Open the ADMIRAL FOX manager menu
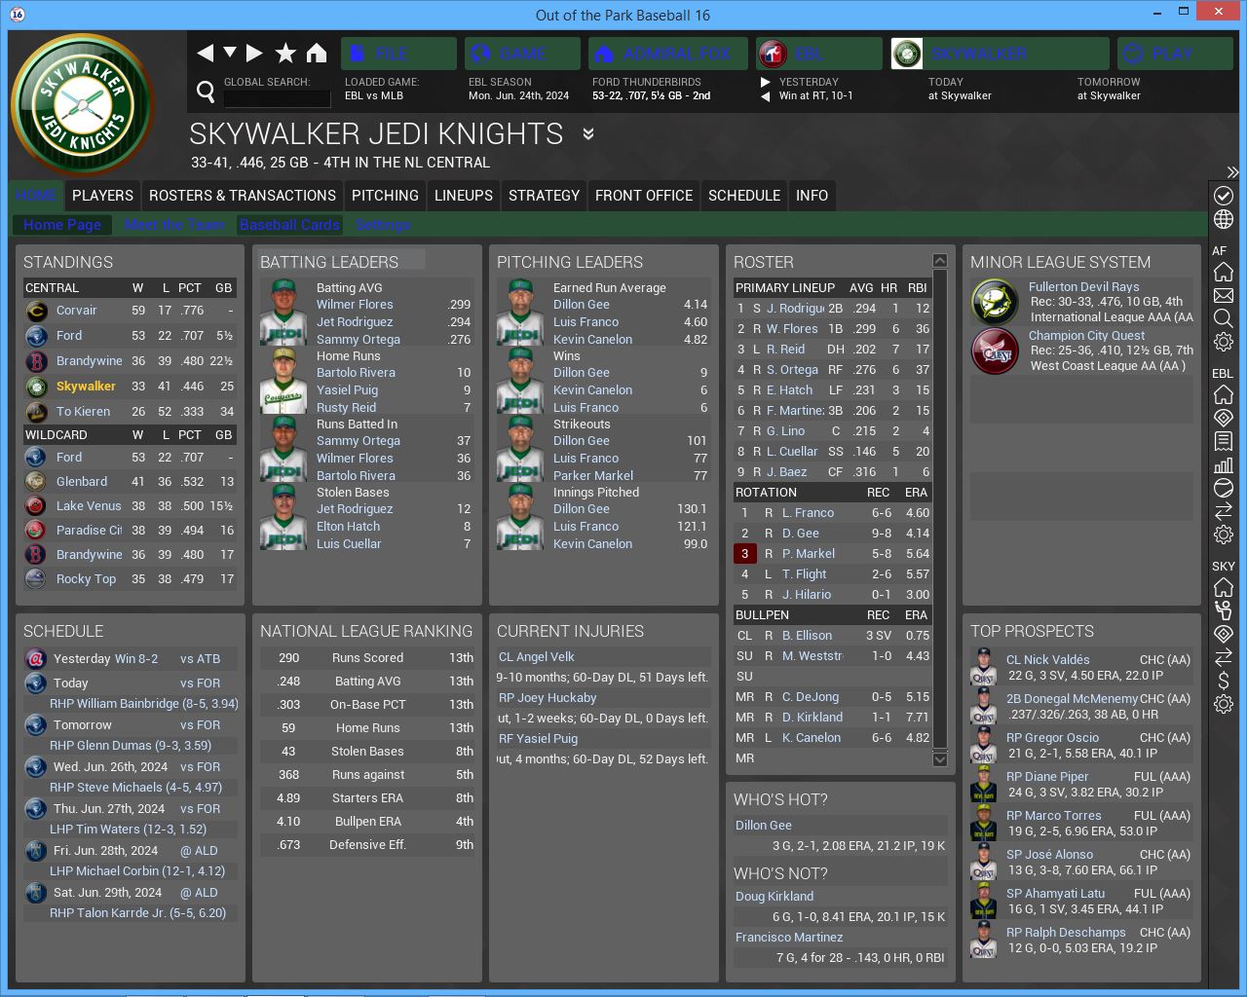 coord(667,54)
